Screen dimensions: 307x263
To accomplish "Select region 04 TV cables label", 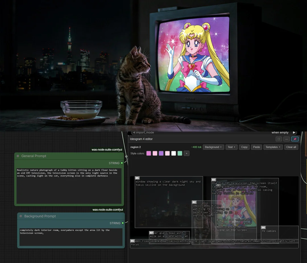I will tap(263, 228).
